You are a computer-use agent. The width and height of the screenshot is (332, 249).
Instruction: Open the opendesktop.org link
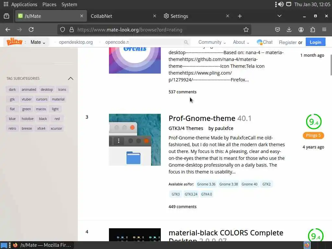[76, 42]
